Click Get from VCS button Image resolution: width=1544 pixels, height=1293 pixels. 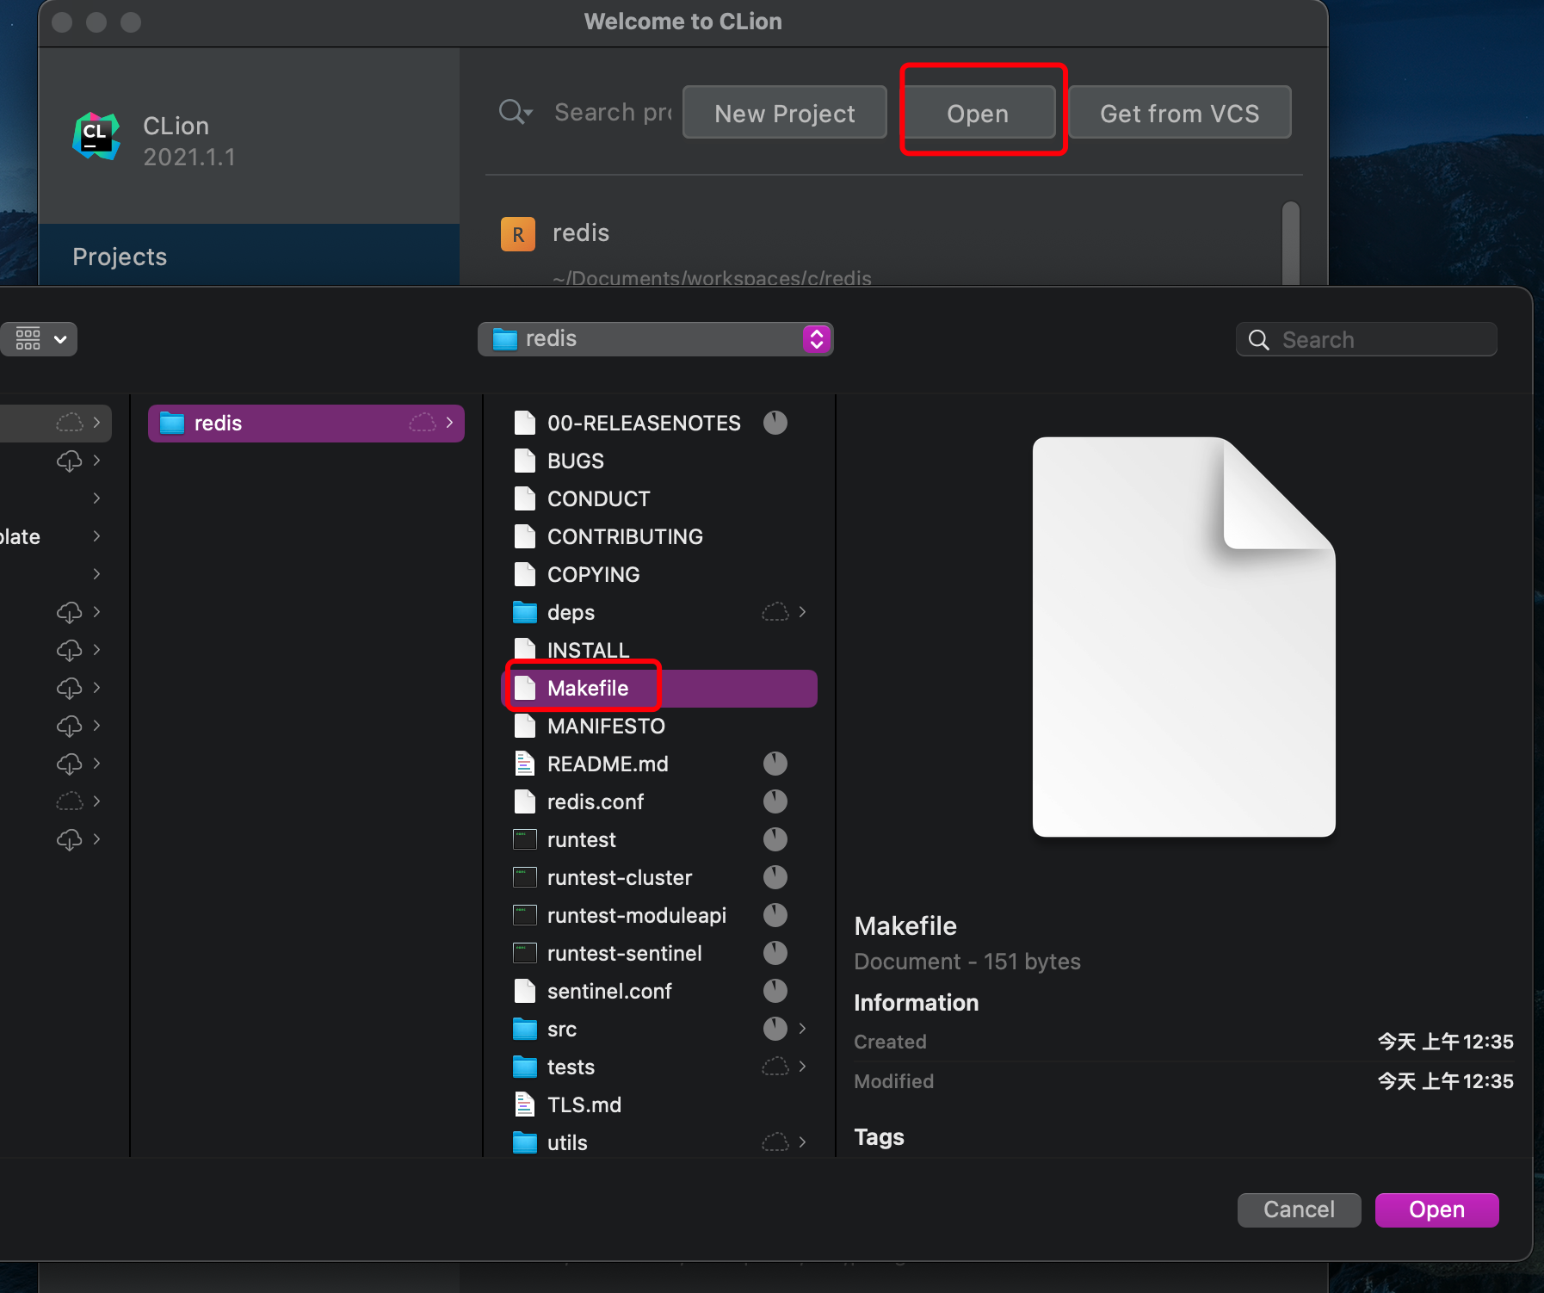coord(1179,113)
